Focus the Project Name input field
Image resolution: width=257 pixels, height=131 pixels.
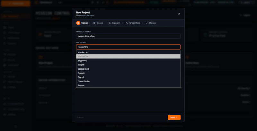coord(128,36)
